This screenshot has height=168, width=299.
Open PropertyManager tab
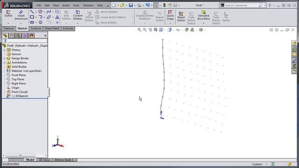pos(12,35)
